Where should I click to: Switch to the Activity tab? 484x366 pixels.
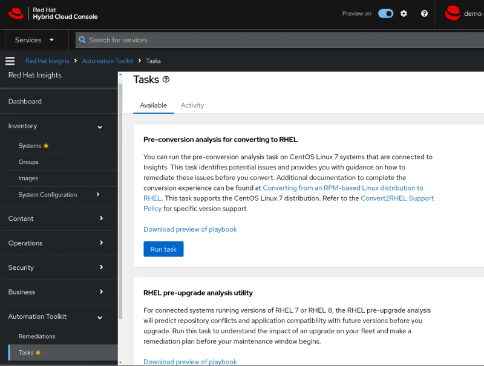pyautogui.click(x=192, y=105)
